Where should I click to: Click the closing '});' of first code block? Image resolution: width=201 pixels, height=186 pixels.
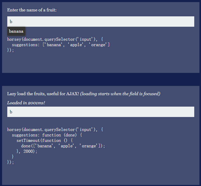point(10,50)
